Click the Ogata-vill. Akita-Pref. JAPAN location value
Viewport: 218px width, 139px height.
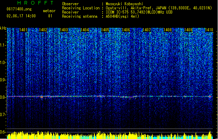point(159,8)
